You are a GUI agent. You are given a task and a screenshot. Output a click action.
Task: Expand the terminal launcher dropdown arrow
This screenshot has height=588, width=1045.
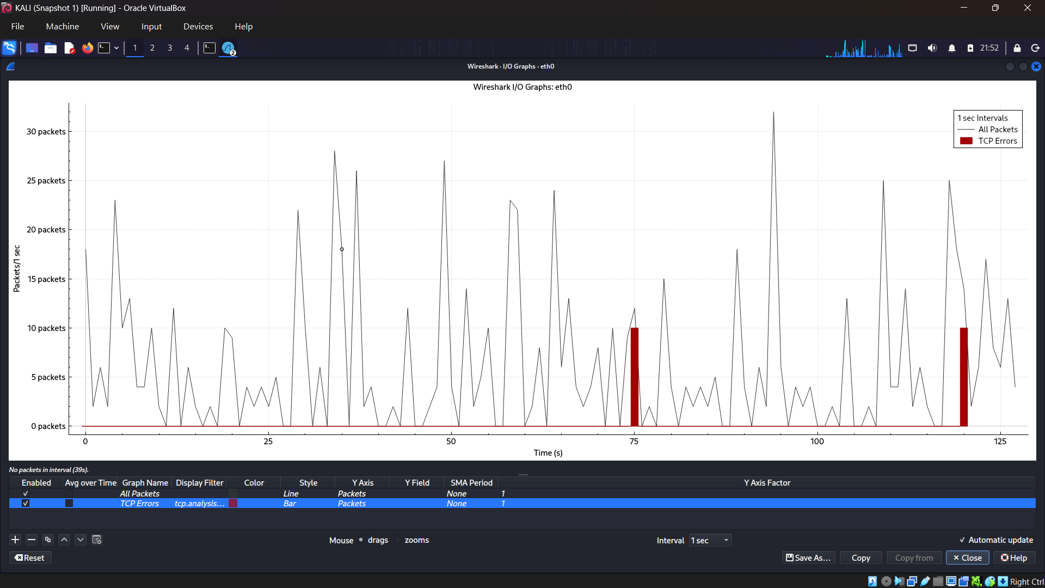coord(116,48)
